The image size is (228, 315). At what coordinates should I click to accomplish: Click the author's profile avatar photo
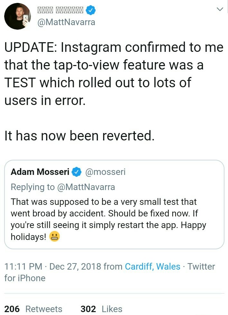click(17, 16)
